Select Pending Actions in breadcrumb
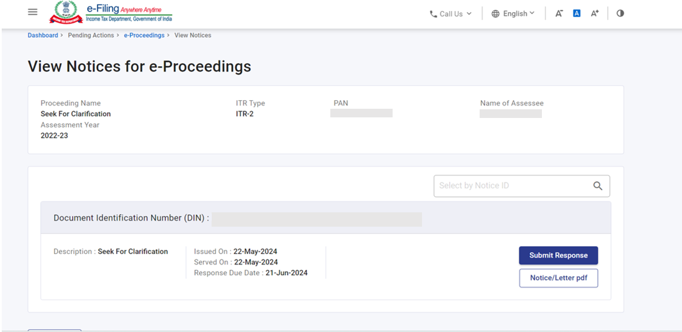This screenshot has width=682, height=332. (91, 35)
